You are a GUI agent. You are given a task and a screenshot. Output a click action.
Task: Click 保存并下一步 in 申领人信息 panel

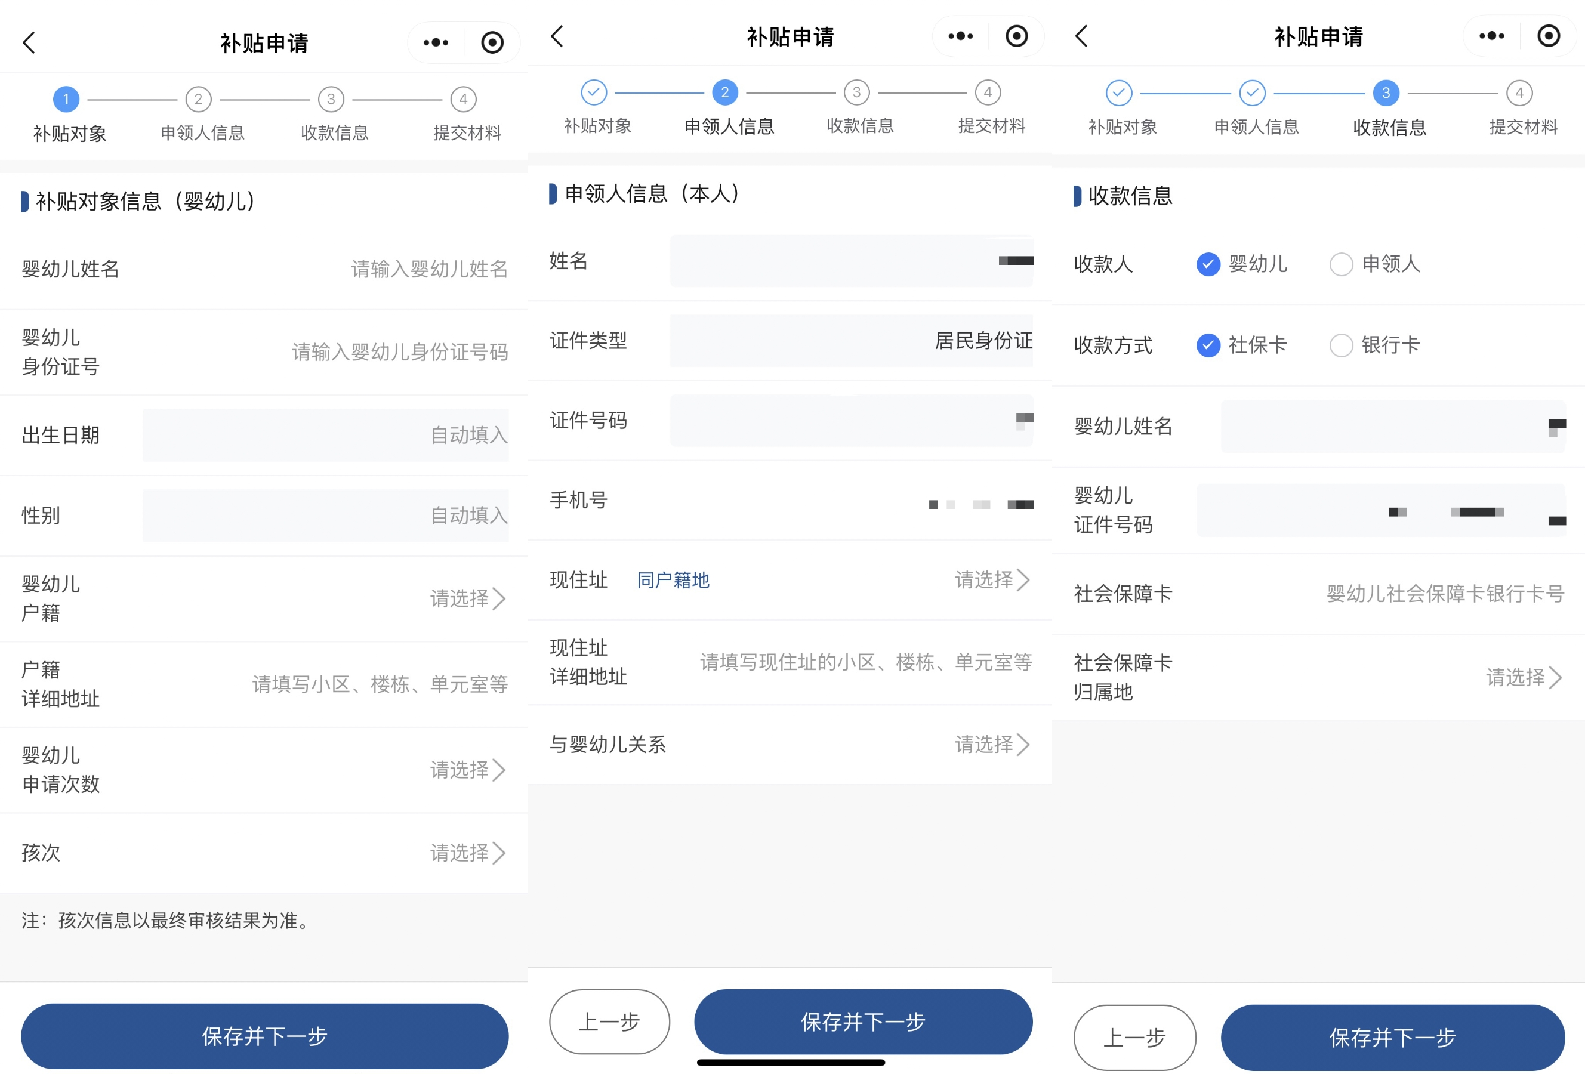pos(863,1021)
